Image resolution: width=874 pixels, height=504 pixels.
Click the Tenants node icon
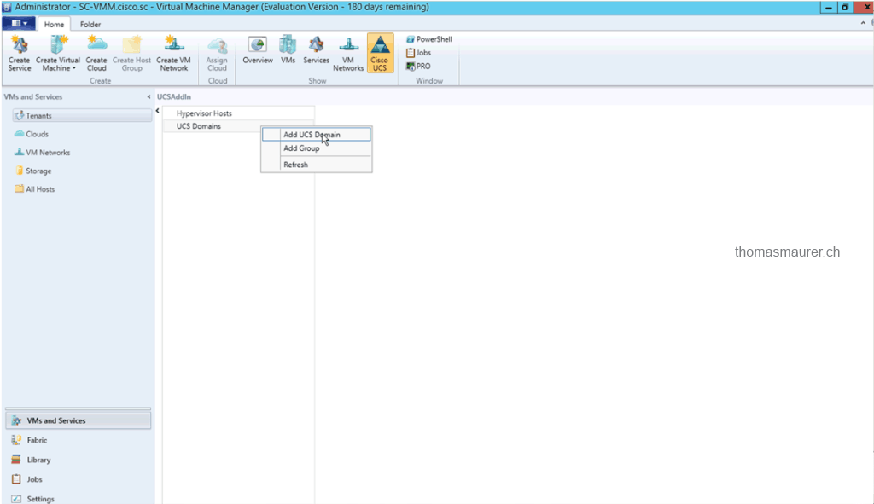click(20, 115)
